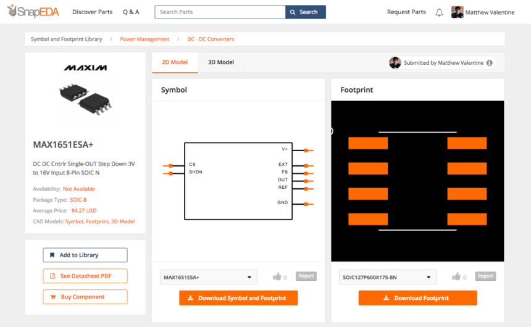Screen dimensions: 531x327
Task: Click the SnapEDA logo
Action: (x=33, y=11)
